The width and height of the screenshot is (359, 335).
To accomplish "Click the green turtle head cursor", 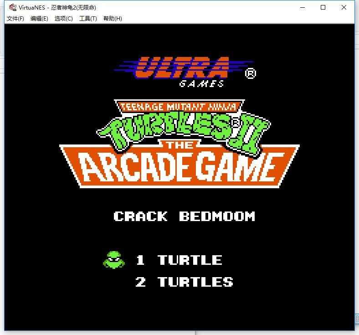I will click(114, 260).
